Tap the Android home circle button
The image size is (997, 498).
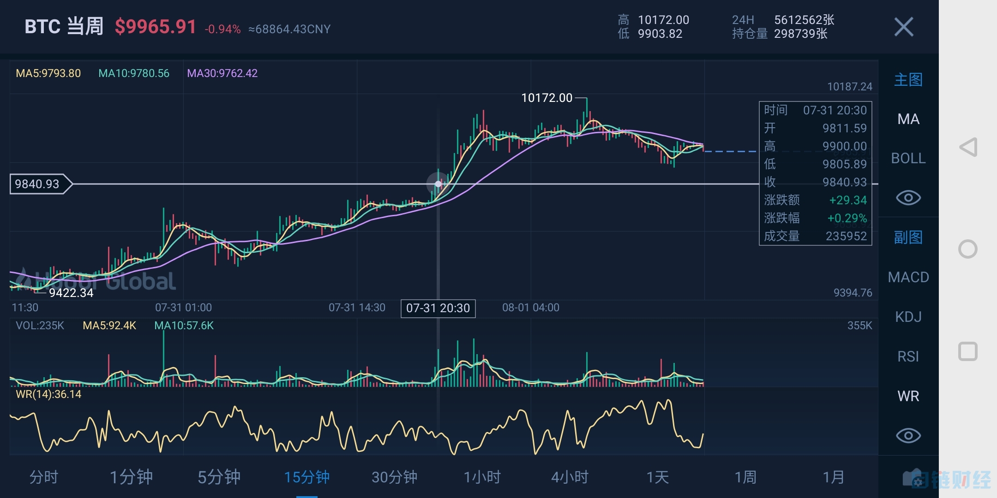tap(967, 249)
